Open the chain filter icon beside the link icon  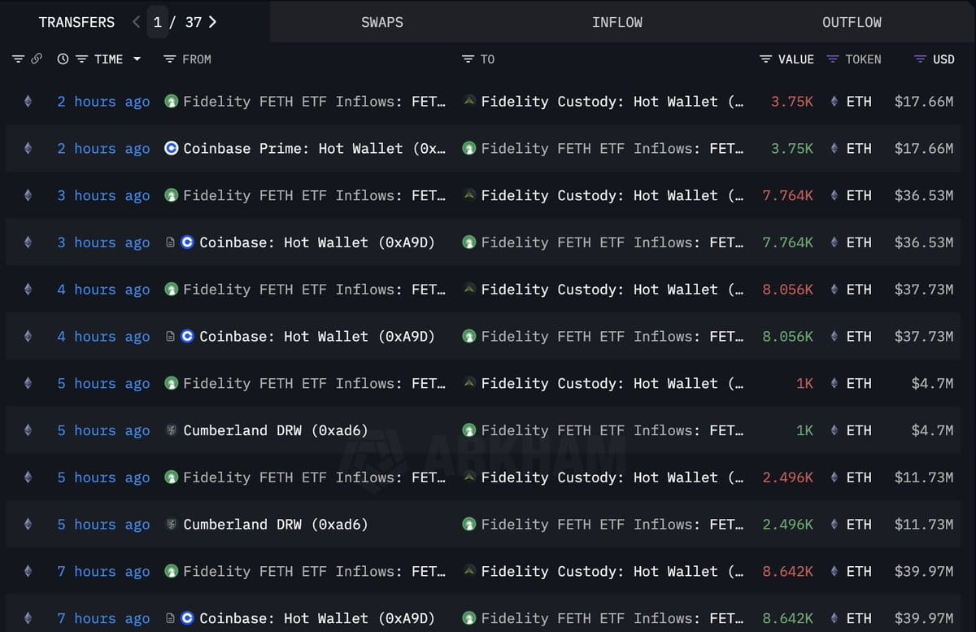(19, 59)
